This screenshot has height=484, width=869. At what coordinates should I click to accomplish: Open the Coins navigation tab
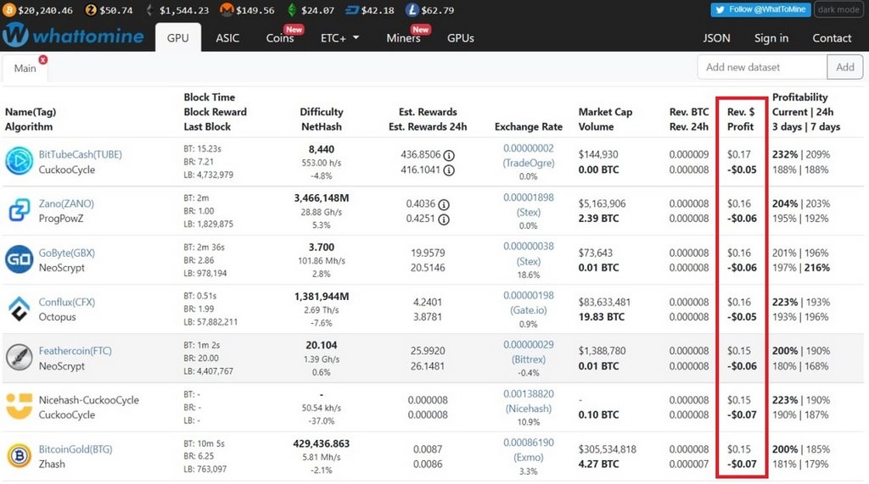(x=280, y=38)
